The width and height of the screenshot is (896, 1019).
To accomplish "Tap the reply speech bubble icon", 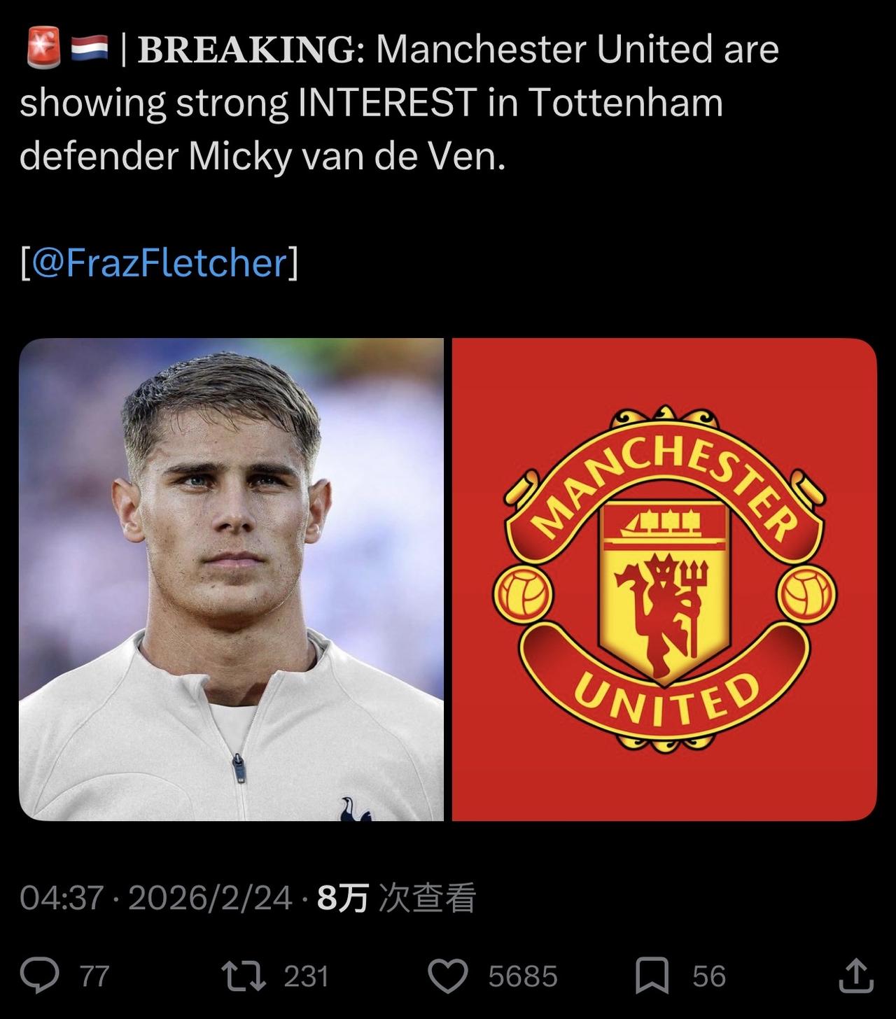I will pos(39,976).
